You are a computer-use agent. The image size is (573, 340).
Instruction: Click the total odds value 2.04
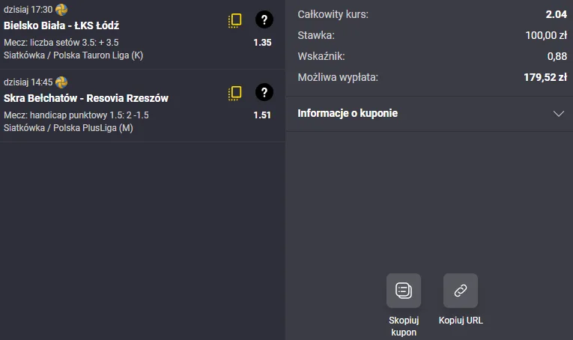557,14
